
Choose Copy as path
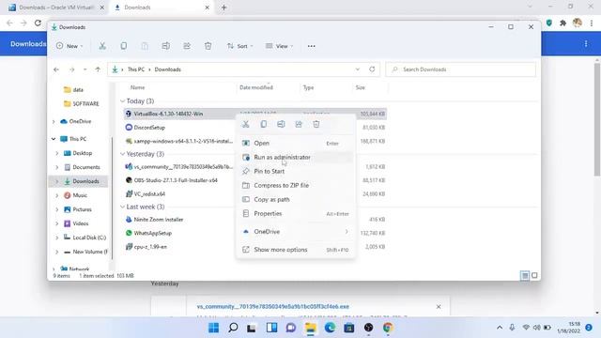click(x=296, y=200)
